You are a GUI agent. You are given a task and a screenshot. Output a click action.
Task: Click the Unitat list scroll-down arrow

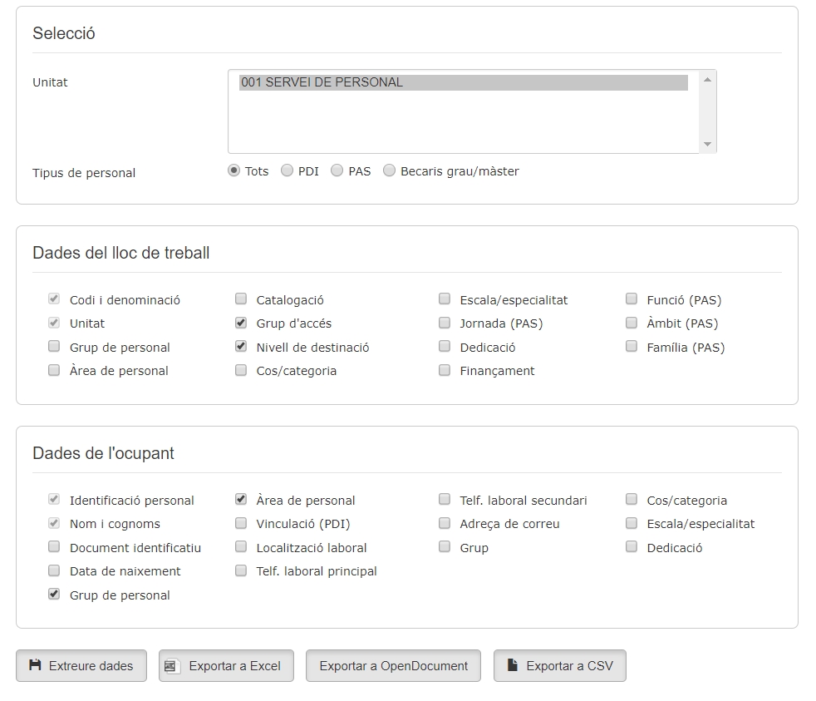[707, 144]
